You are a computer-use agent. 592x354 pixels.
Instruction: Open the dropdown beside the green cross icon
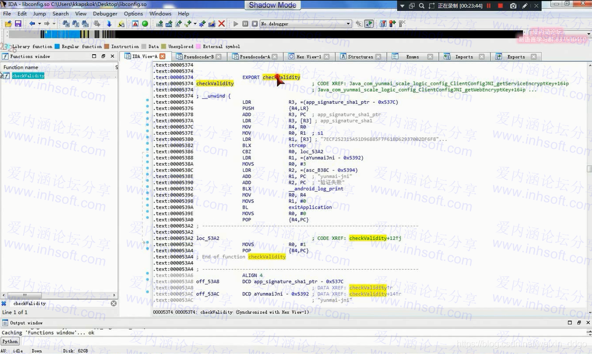195,24
